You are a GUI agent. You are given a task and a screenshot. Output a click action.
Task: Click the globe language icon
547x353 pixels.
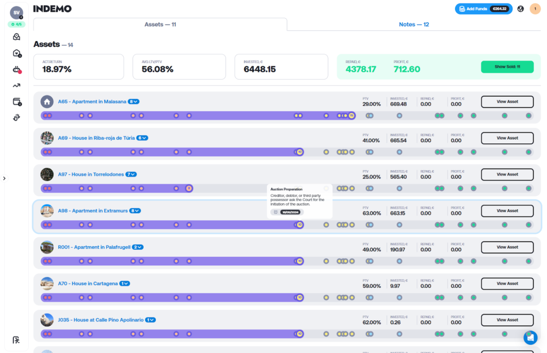tap(520, 9)
